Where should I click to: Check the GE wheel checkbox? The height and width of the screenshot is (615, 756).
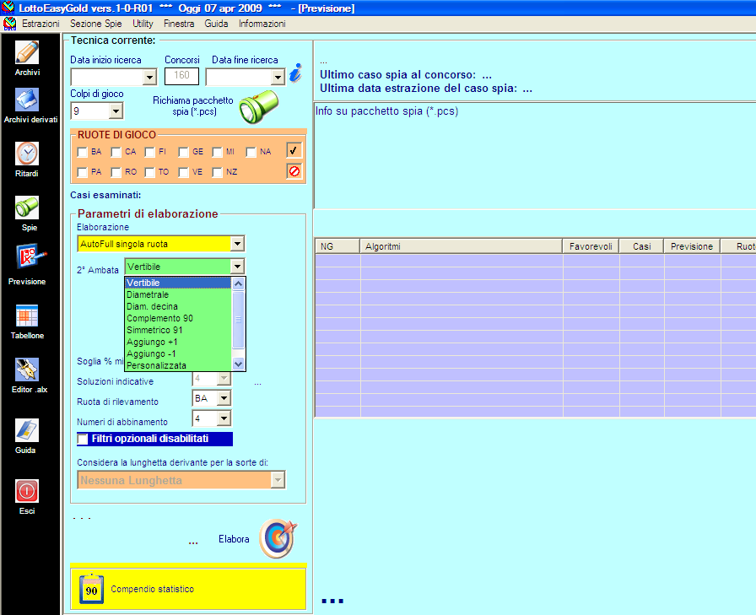coord(183,153)
